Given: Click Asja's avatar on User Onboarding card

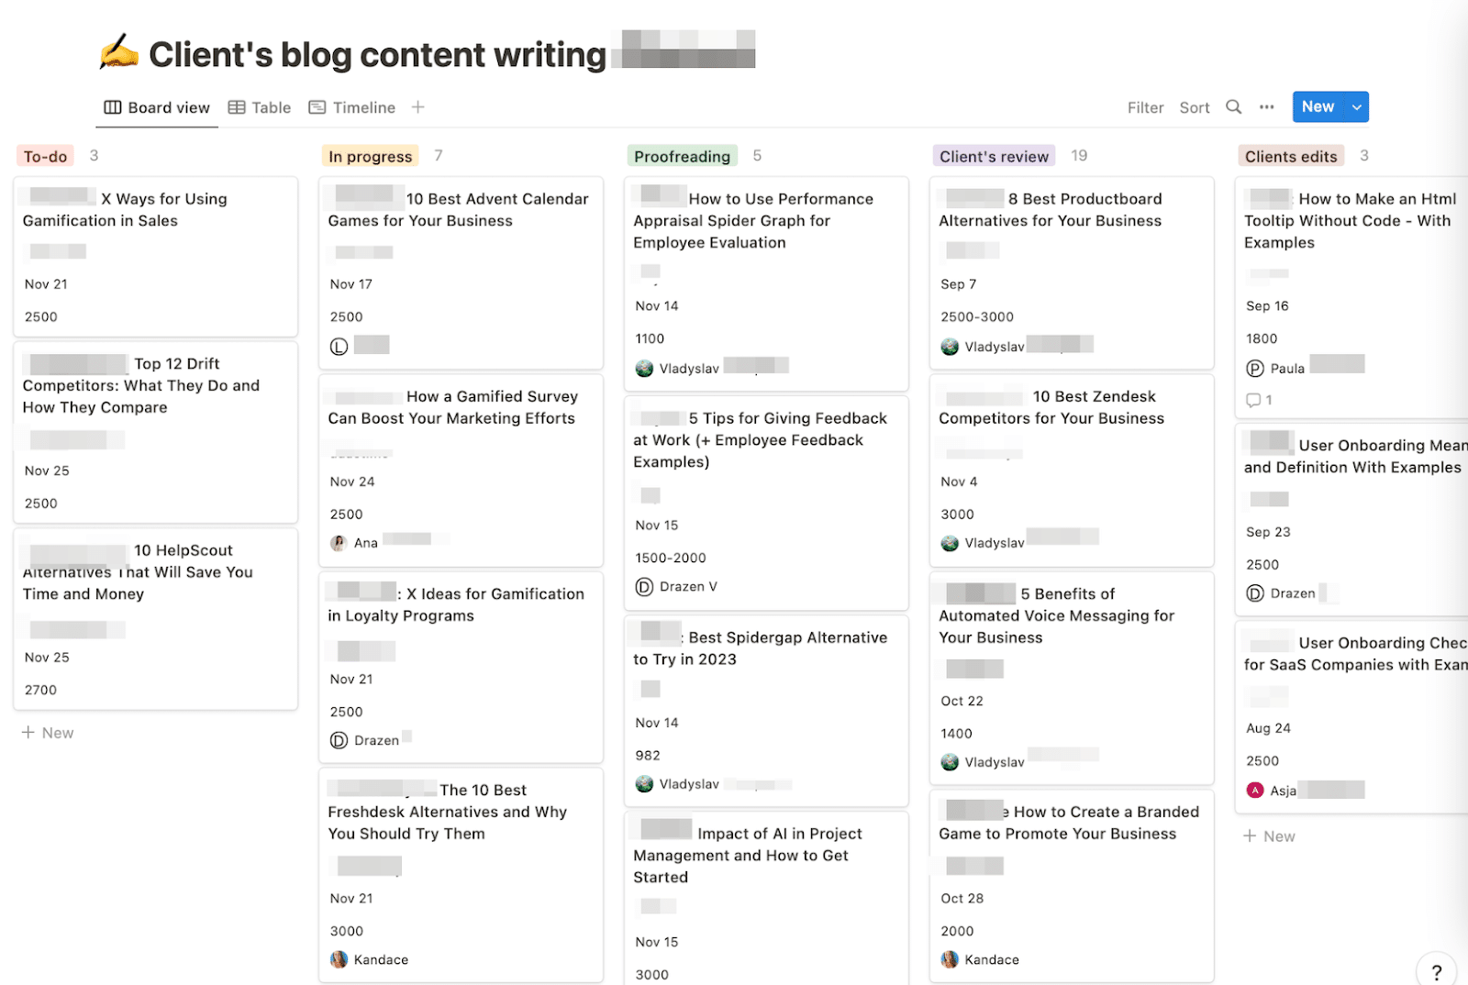Looking at the screenshot, I should pyautogui.click(x=1255, y=790).
